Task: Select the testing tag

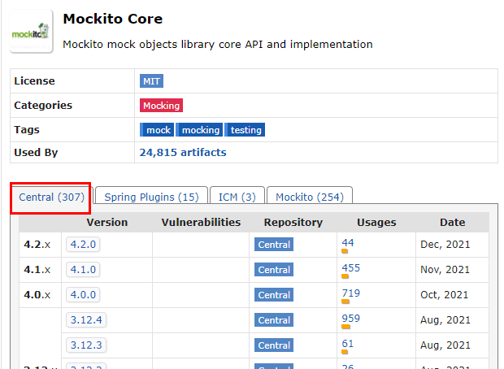Action: 245,130
